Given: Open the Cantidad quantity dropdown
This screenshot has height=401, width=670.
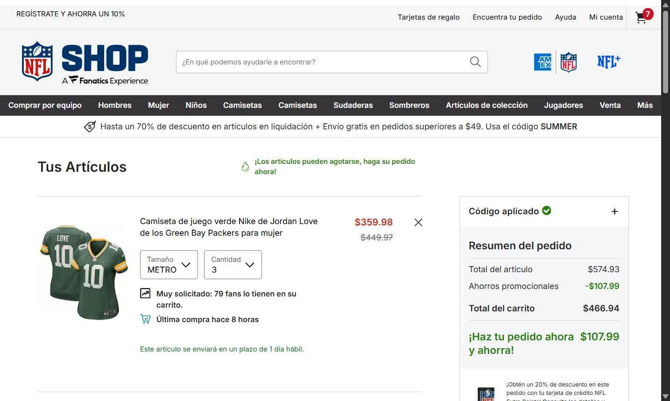Looking at the screenshot, I should (233, 265).
